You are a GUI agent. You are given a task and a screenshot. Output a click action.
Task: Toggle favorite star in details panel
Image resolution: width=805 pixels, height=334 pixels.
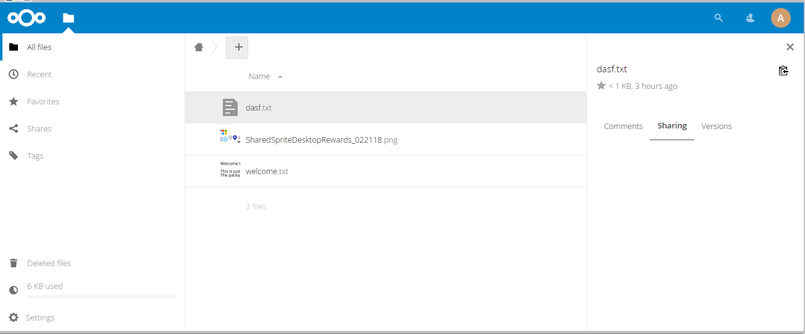pyautogui.click(x=601, y=86)
